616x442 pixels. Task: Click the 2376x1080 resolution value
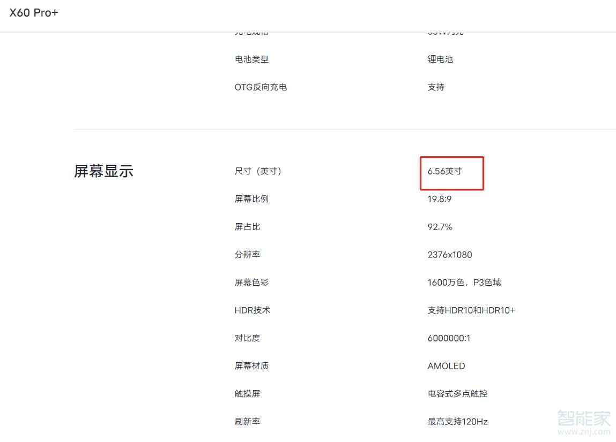coord(450,255)
